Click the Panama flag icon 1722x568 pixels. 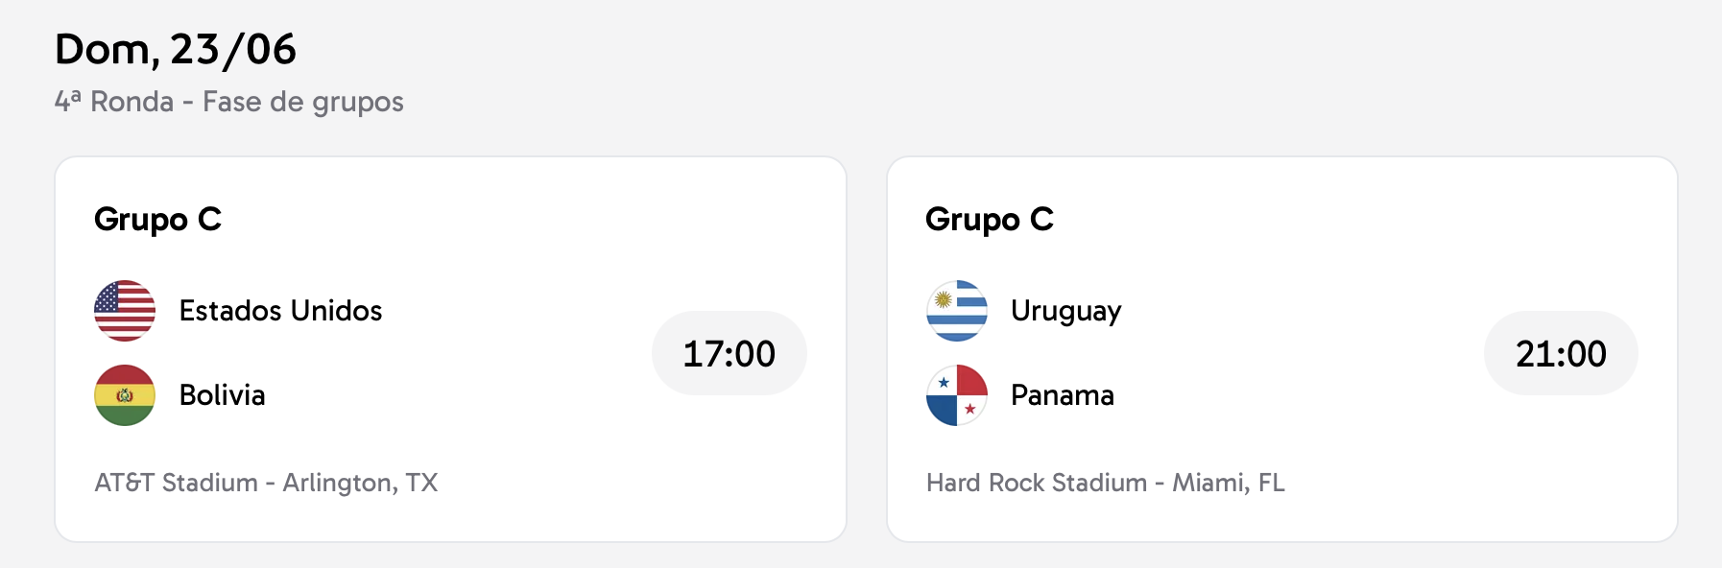point(956,395)
